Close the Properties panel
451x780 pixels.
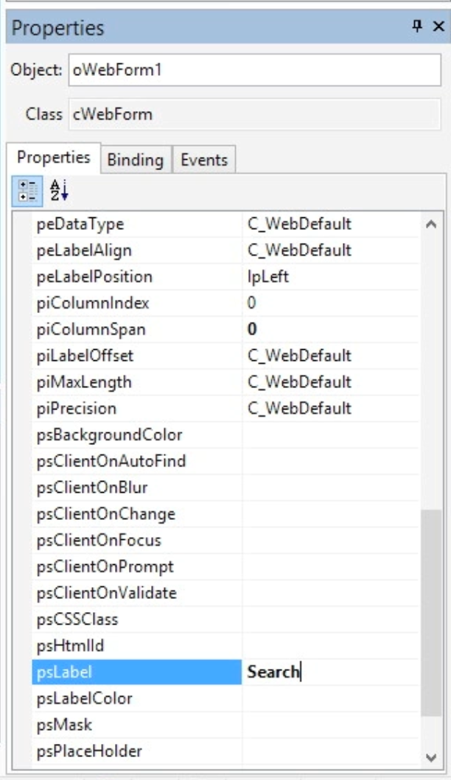pos(438,27)
